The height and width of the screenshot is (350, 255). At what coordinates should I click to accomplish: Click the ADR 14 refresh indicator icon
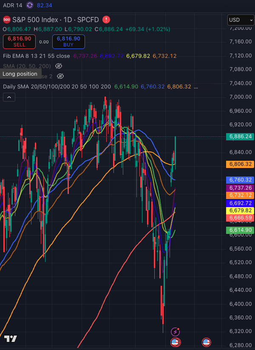pyautogui.click(x=30, y=5)
